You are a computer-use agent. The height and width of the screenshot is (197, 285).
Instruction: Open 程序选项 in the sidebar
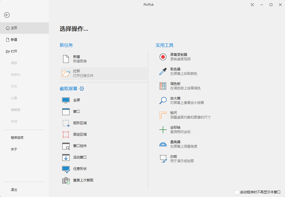coord(17,138)
